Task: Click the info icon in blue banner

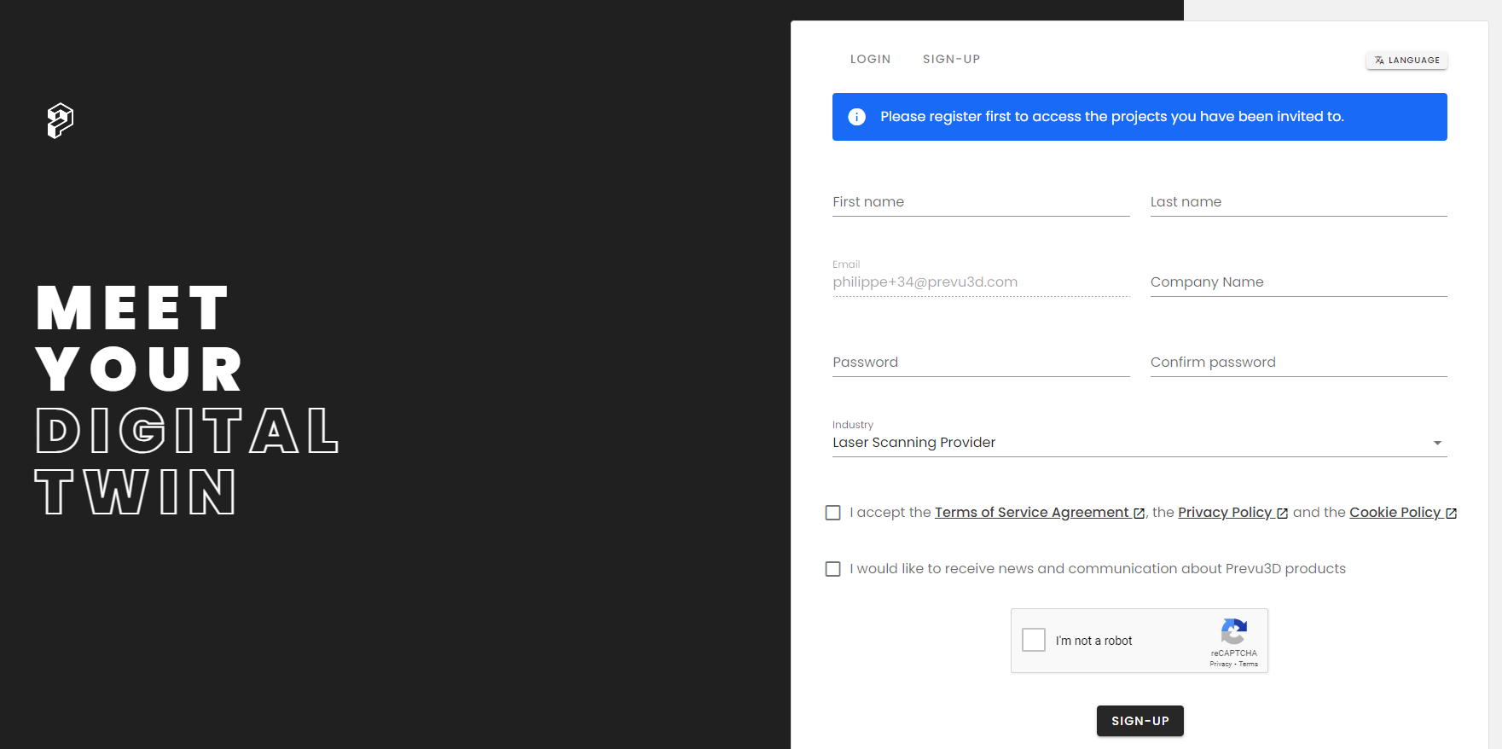Action: click(x=856, y=117)
